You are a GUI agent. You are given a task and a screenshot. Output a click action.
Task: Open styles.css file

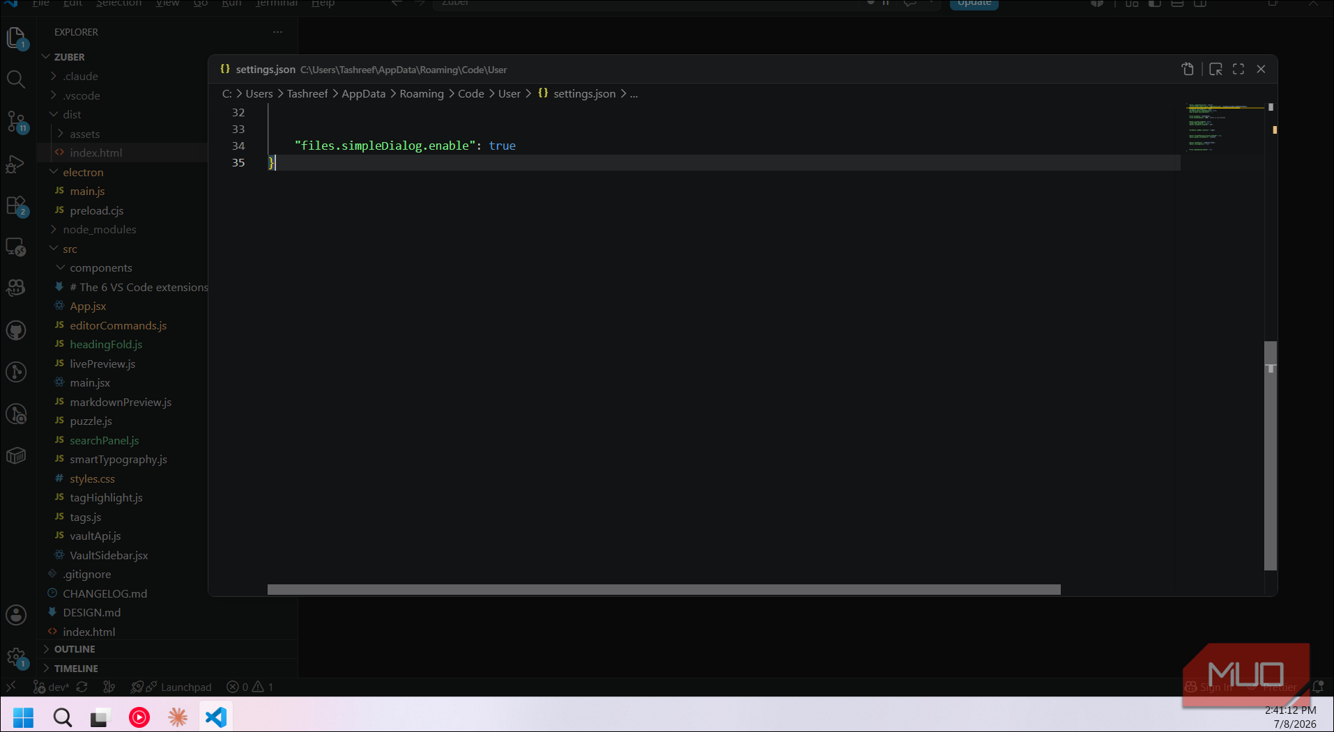click(92, 478)
